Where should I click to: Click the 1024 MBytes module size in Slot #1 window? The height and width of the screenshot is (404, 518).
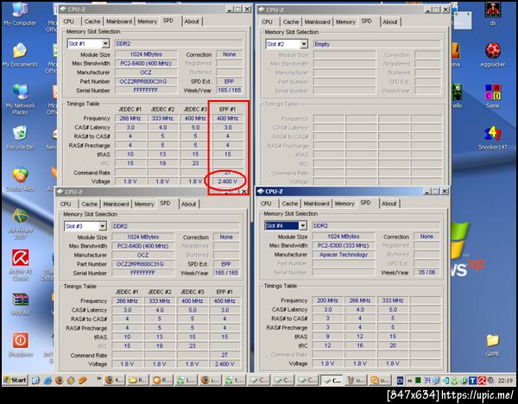point(146,54)
